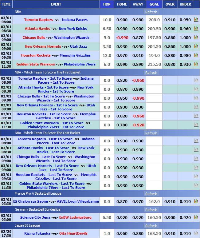Open chart icon for ES Chalon sur Saone

196,201
